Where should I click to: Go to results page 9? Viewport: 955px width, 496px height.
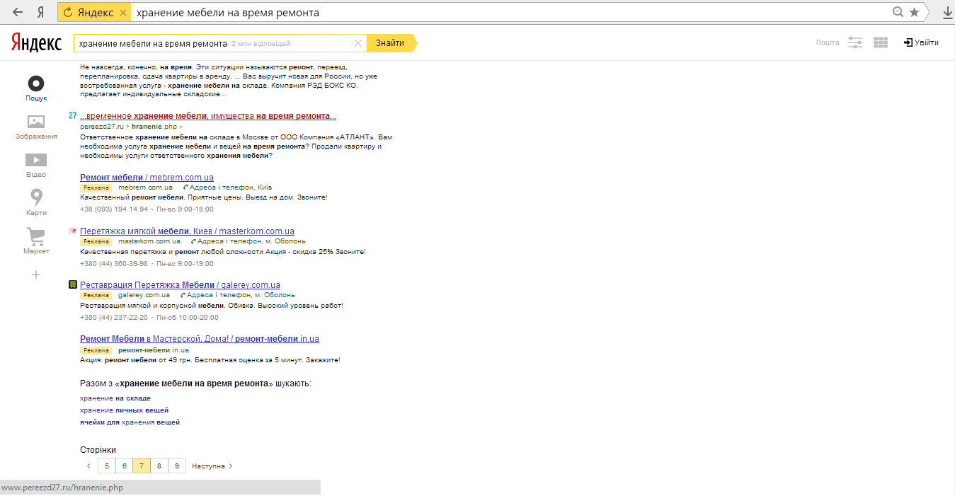[x=177, y=466]
